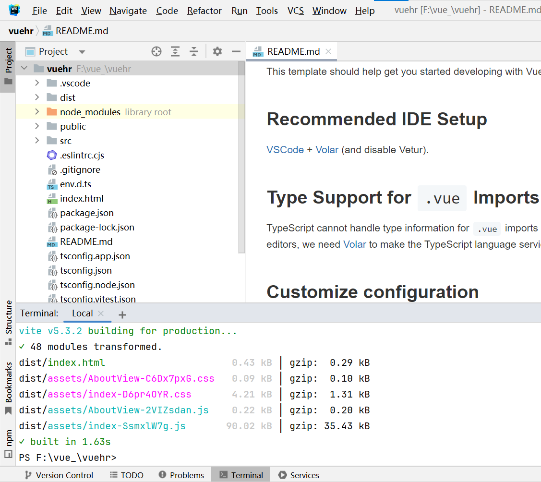Expand the node_modules folder
The height and width of the screenshot is (482, 541).
coord(37,111)
